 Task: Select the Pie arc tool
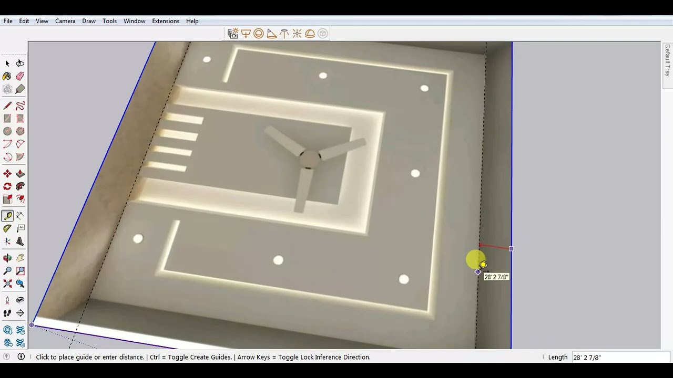[20, 156]
